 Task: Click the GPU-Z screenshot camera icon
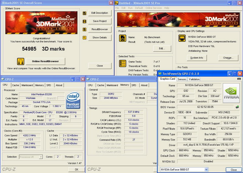(239, 79)
